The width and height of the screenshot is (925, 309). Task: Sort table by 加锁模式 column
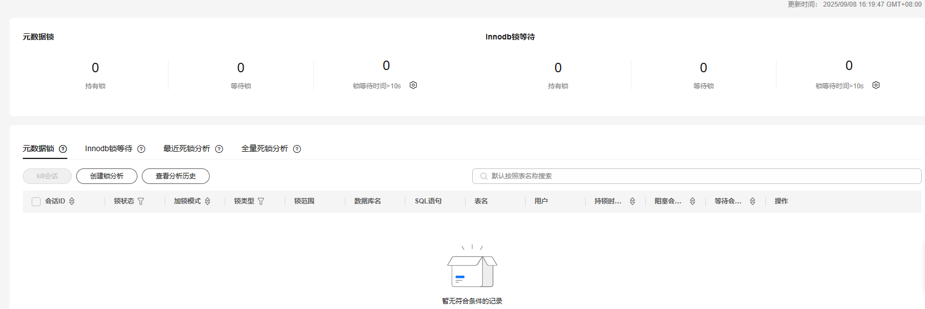[207, 201]
